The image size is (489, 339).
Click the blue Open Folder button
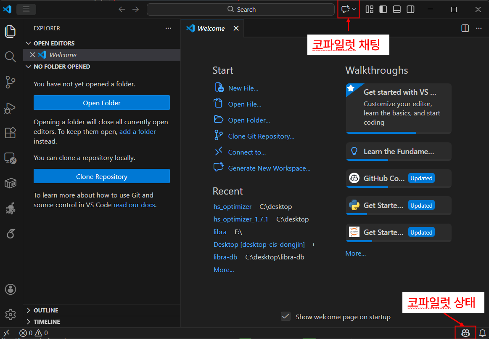102,103
